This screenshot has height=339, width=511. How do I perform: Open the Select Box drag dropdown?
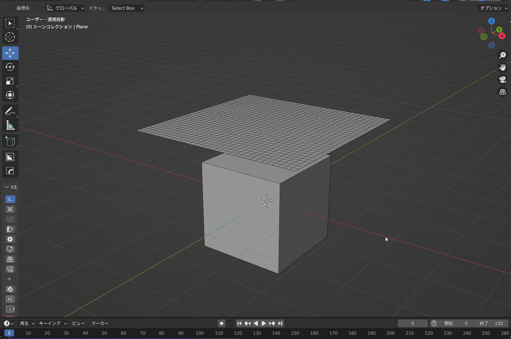[126, 8]
